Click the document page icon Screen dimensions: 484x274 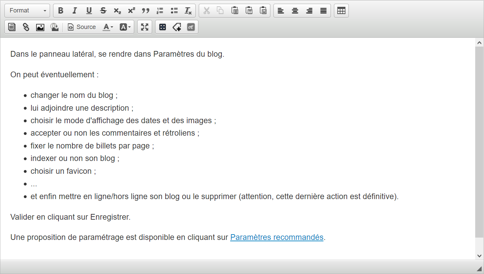point(12,27)
